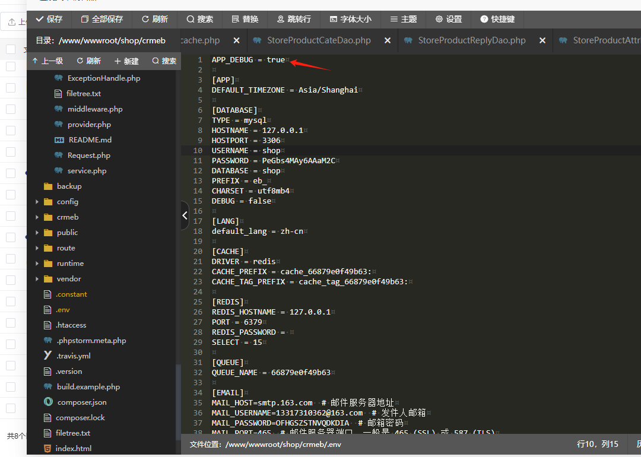Open the .htaccess file
641x457 pixels.
click(x=71, y=325)
